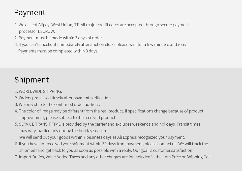This screenshot has width=242, height=171.
Task: Click the line about checkout after auction close
Action: (x=101, y=44)
